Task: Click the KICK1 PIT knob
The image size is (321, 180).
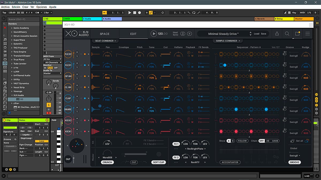Action: (x=139, y=132)
